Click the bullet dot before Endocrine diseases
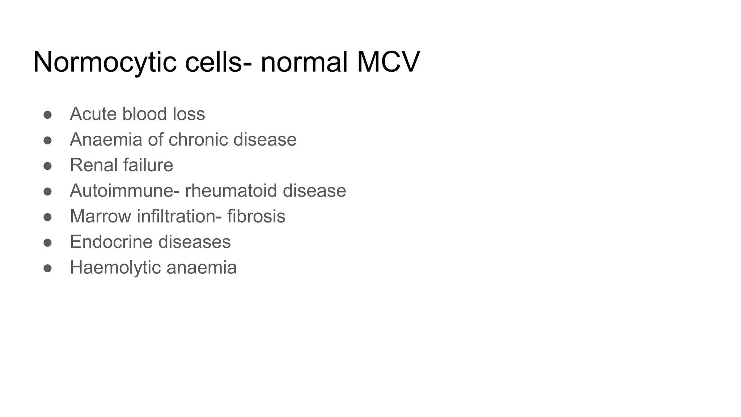The width and height of the screenshot is (741, 417). pos(47,243)
